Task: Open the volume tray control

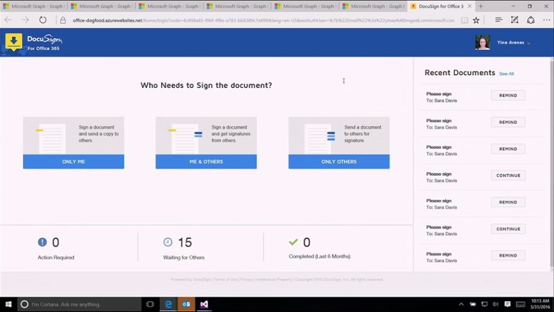Action: [496, 304]
